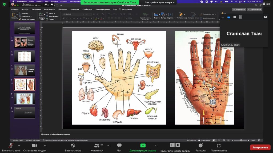
Task: Toggle Заметки in status bar
Action: 191,140
